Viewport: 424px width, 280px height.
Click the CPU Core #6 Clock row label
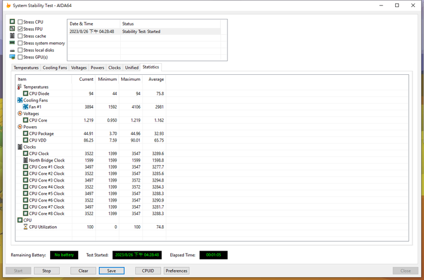(47, 200)
